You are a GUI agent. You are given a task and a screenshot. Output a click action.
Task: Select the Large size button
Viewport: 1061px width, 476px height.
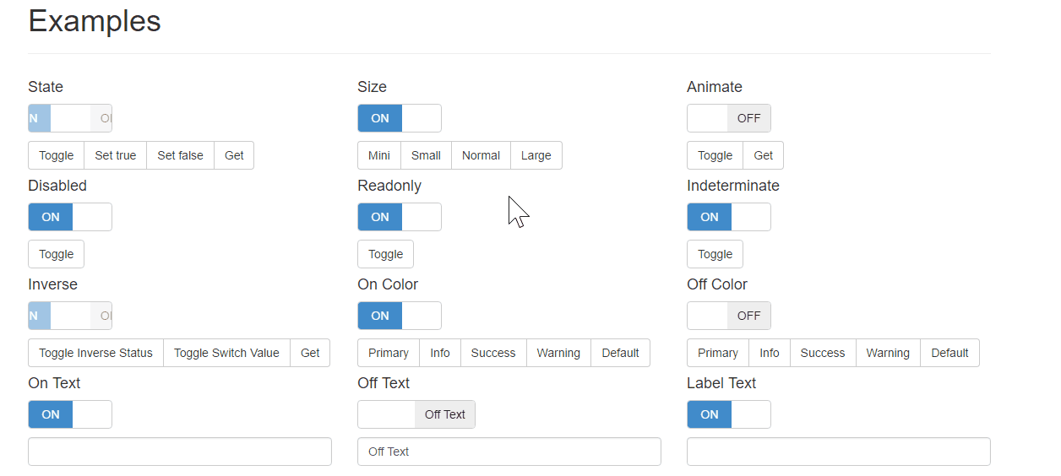(536, 155)
